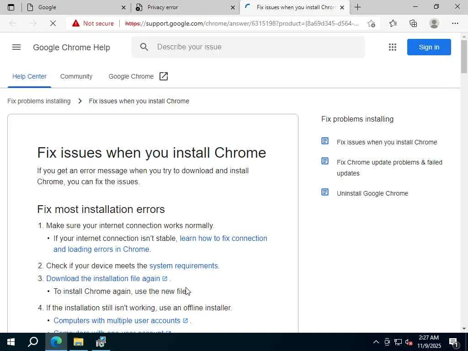The height and width of the screenshot is (351, 468).
Task: Click the search magnifier icon
Action: pyautogui.click(x=144, y=47)
